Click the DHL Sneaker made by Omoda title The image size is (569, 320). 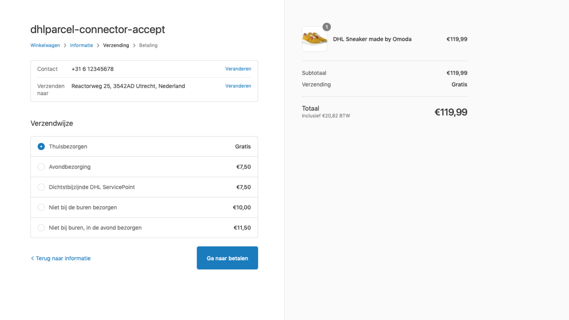(372, 39)
